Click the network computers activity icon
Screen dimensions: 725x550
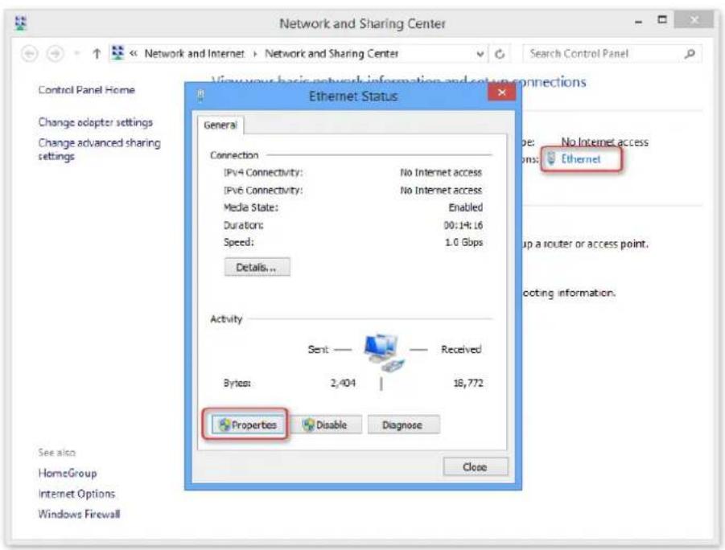click(x=384, y=352)
